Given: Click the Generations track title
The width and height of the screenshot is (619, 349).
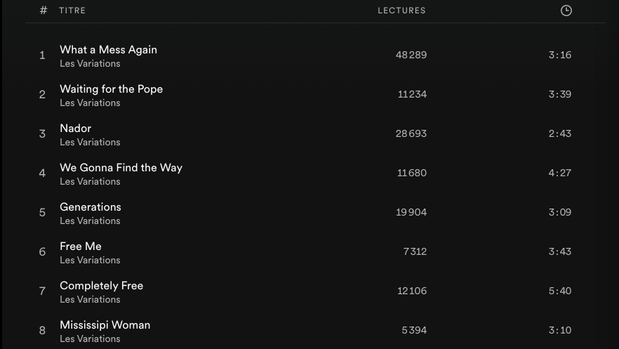Looking at the screenshot, I should [x=91, y=207].
